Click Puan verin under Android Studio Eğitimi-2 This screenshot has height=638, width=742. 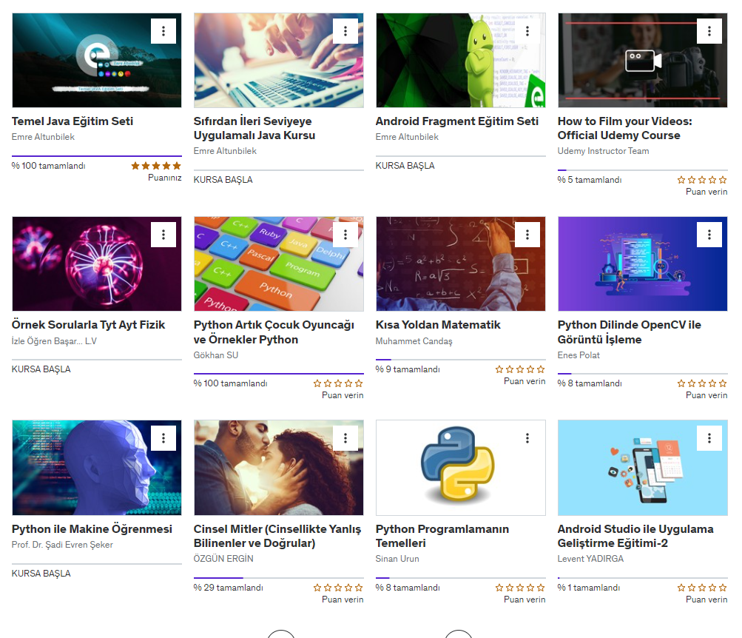coord(706,600)
